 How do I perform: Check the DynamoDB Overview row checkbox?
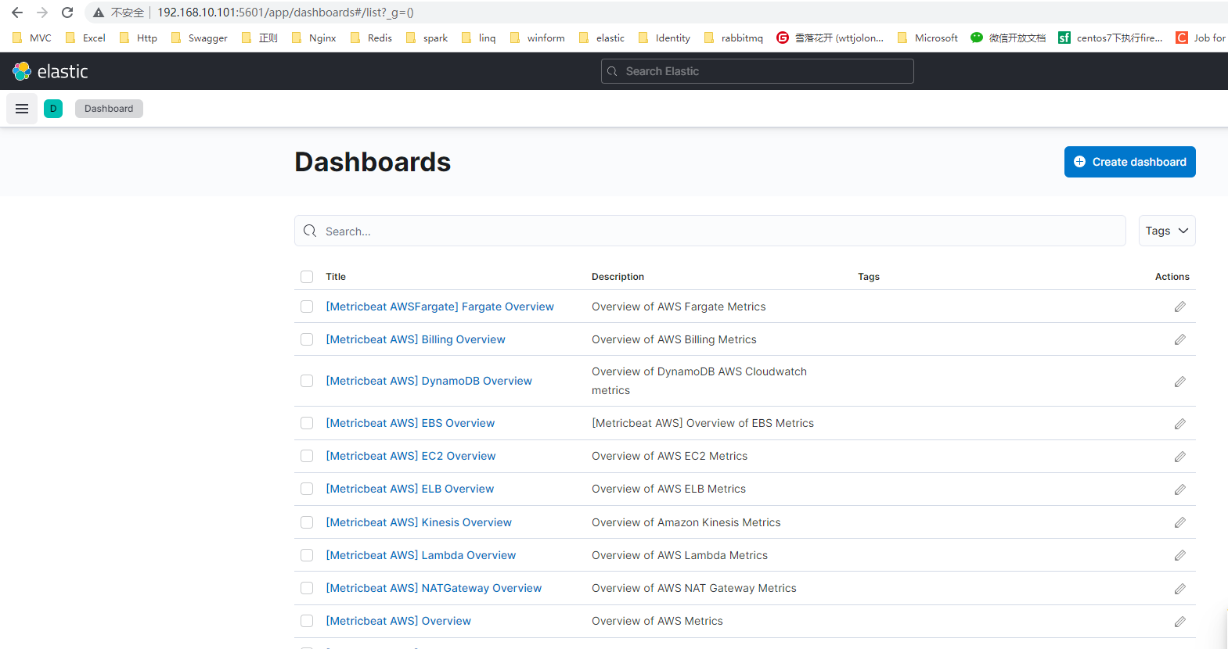tap(307, 381)
